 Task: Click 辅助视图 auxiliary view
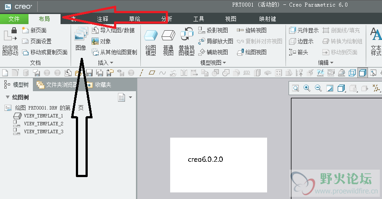tap(213, 52)
